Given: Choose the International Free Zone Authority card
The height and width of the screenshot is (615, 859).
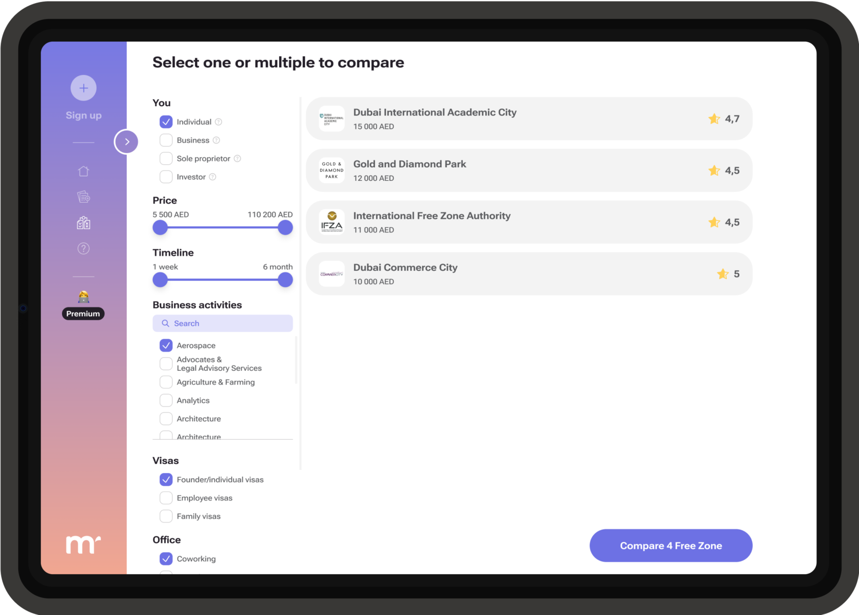Looking at the screenshot, I should (529, 222).
